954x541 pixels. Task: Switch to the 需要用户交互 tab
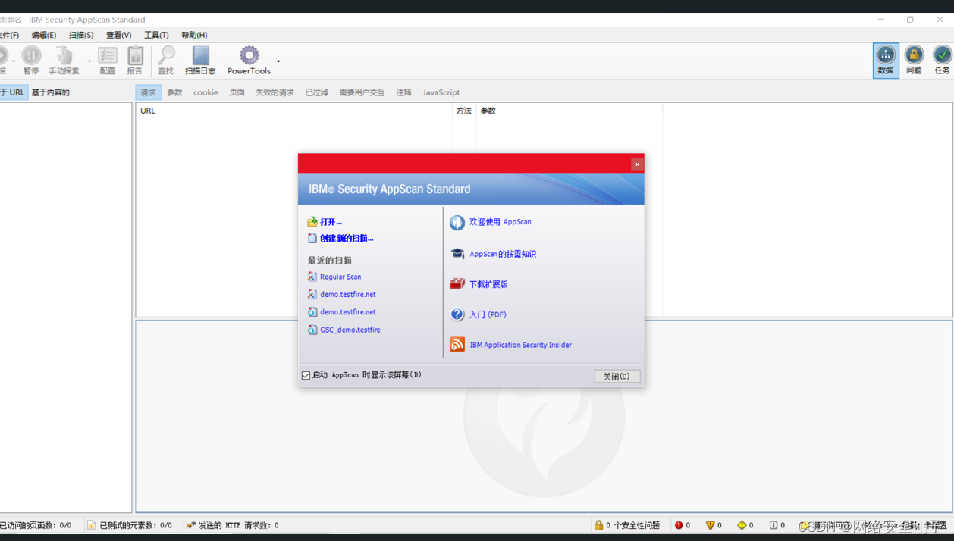(x=362, y=92)
